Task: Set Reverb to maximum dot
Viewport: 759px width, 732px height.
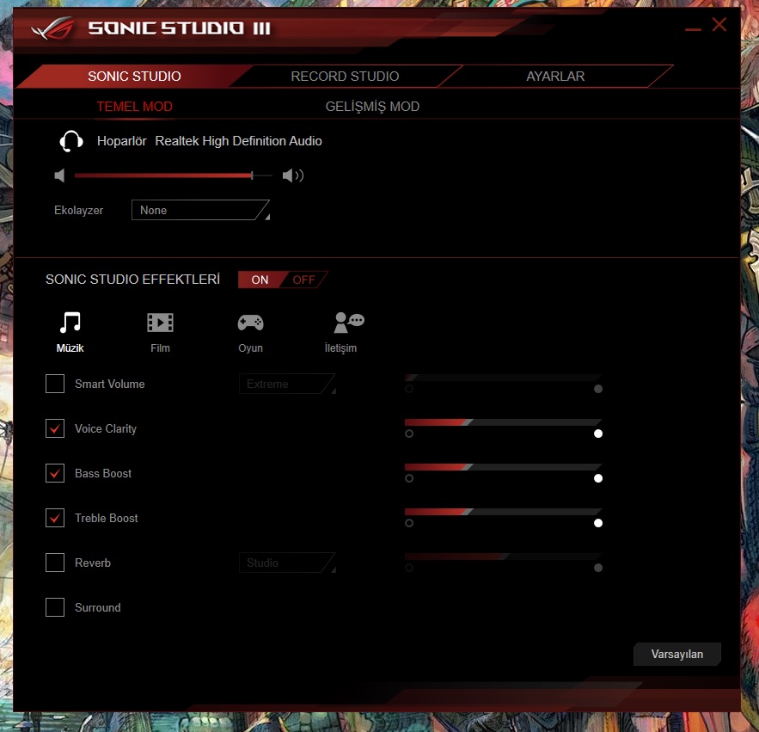Action: point(598,568)
